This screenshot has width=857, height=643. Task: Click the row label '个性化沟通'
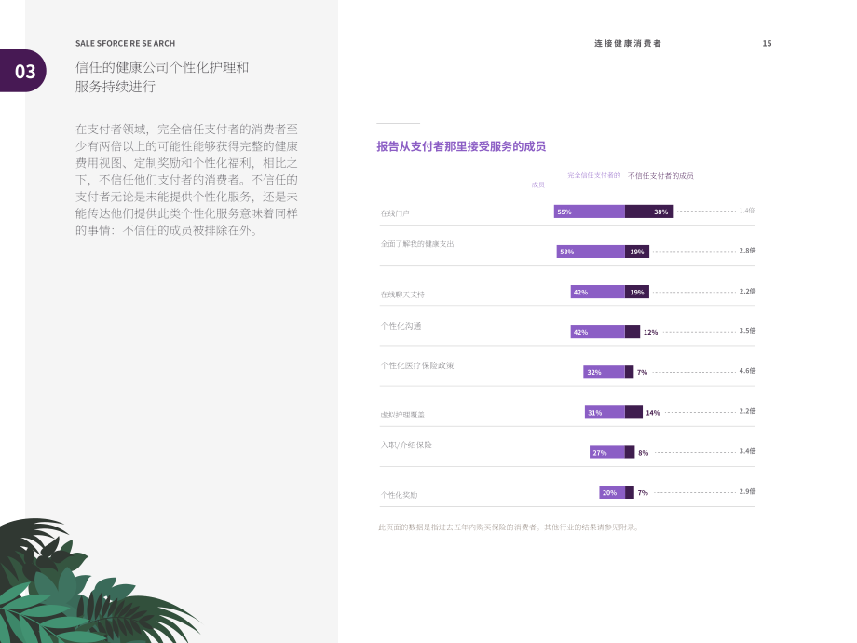401,326
